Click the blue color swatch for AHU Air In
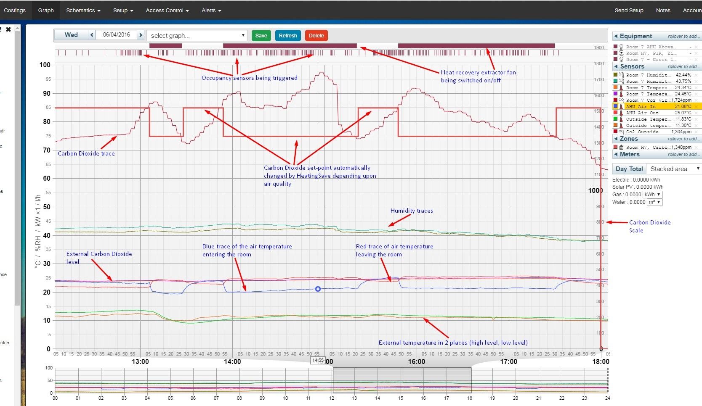 pos(615,107)
